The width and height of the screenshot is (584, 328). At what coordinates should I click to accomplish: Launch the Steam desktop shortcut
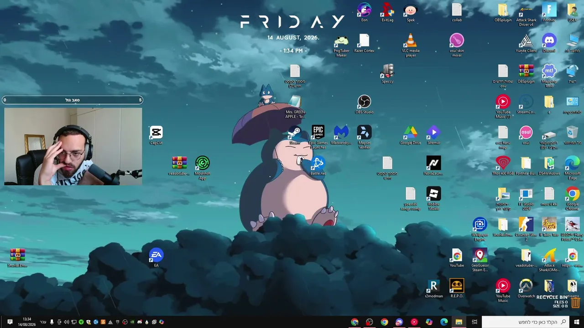pyautogui.click(x=295, y=135)
